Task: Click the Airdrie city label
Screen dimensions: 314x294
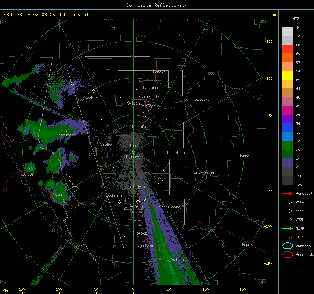Action: (x=137, y=187)
